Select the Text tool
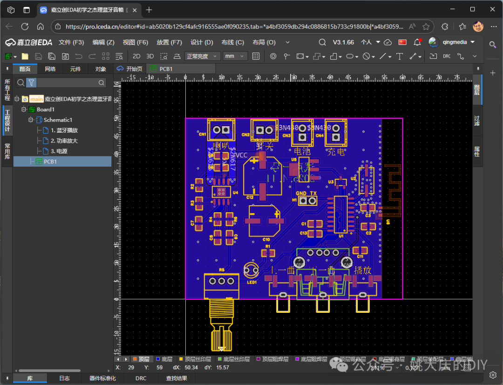Screen dimensions: 503x385 400,56
